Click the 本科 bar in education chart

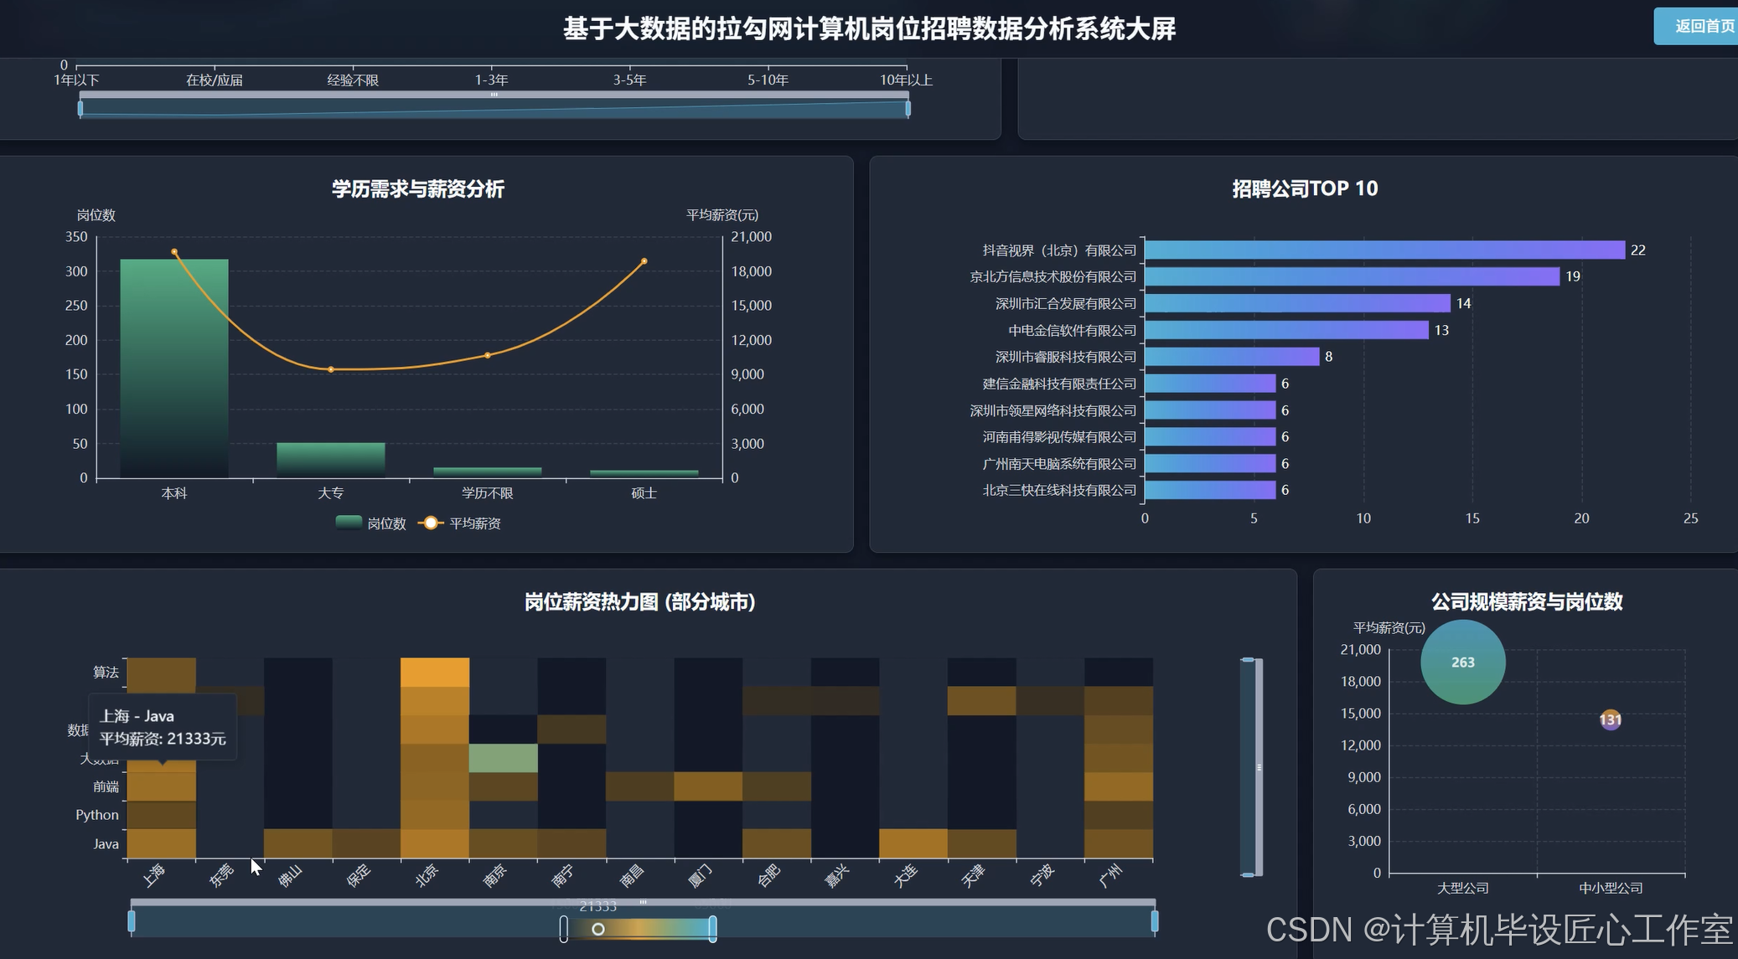point(174,369)
